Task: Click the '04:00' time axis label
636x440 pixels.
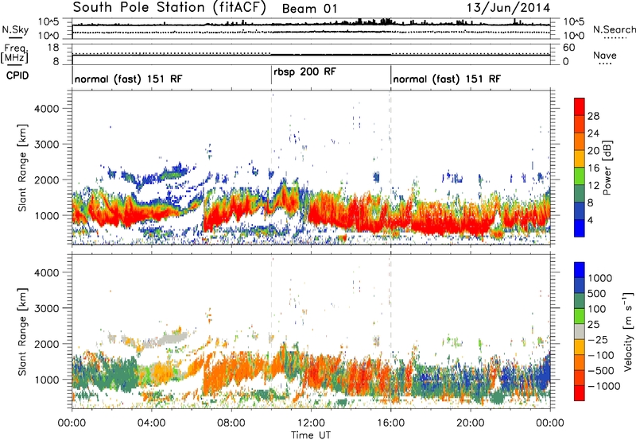Action: tap(151, 423)
